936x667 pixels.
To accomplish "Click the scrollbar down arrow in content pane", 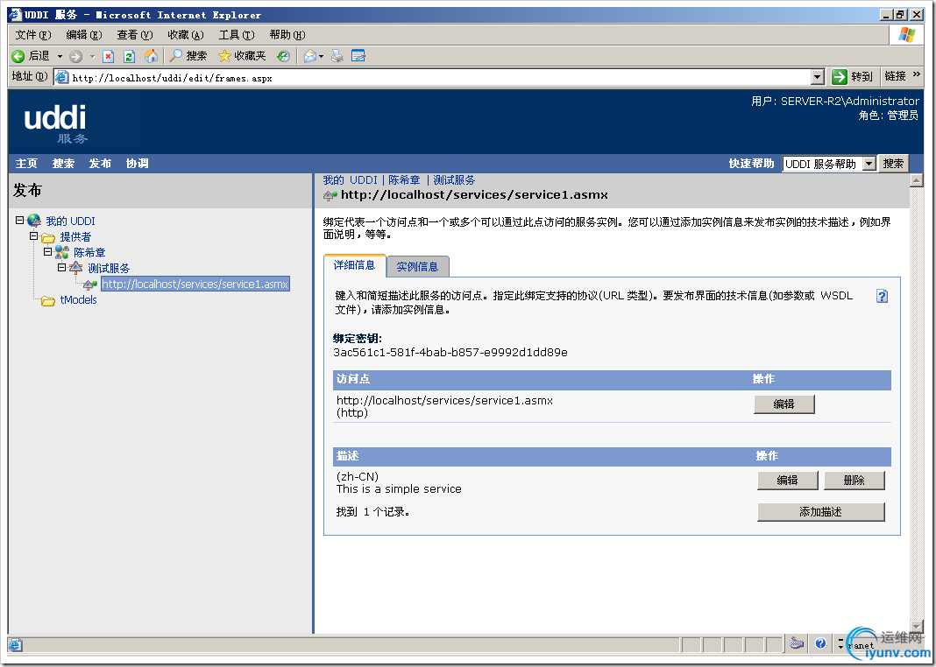I will 917,626.
